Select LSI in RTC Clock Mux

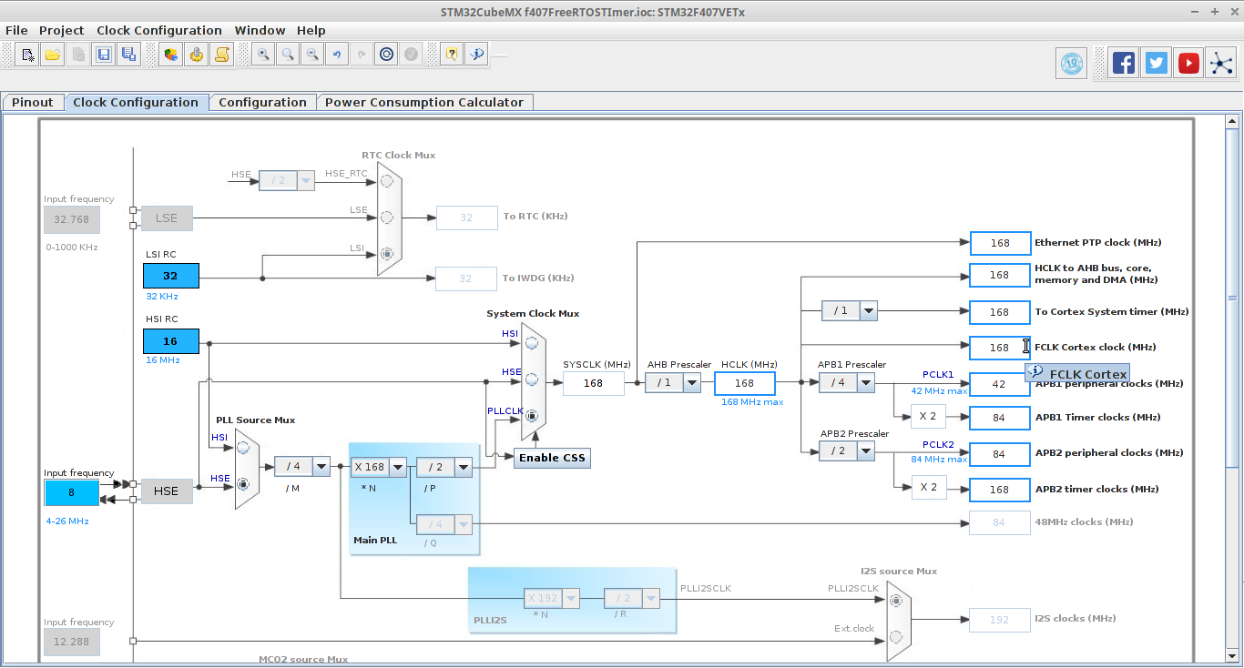coord(387,254)
